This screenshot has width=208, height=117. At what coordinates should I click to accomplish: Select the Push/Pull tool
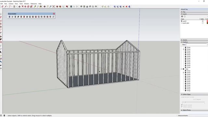point(19,6)
